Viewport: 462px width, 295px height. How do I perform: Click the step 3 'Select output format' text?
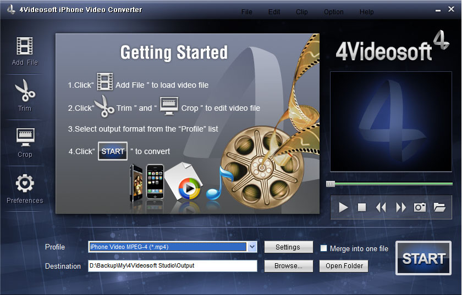pos(143,129)
